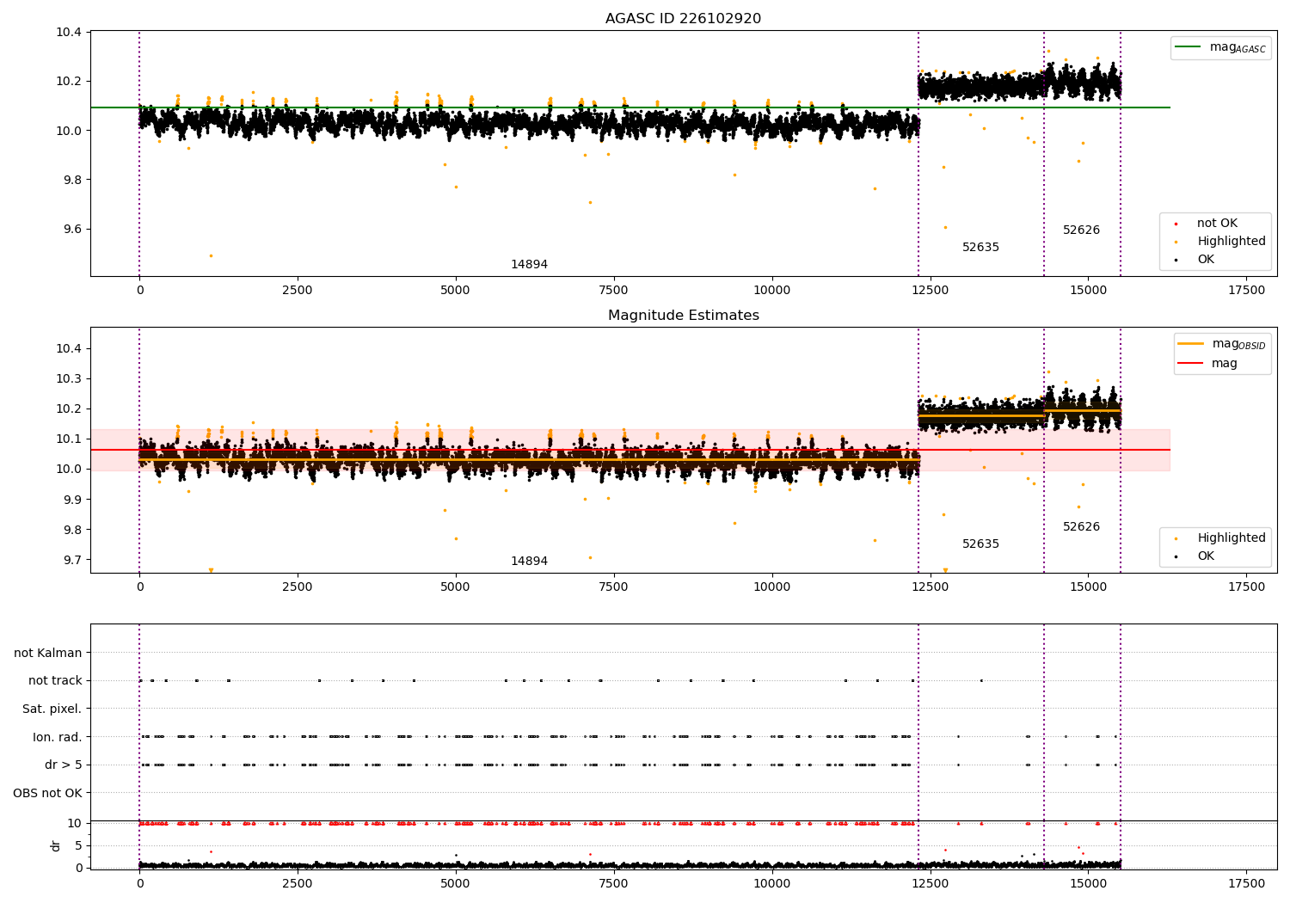Click the 'not Kalman' row label
This screenshot has height=903, width=1290.
[48, 654]
